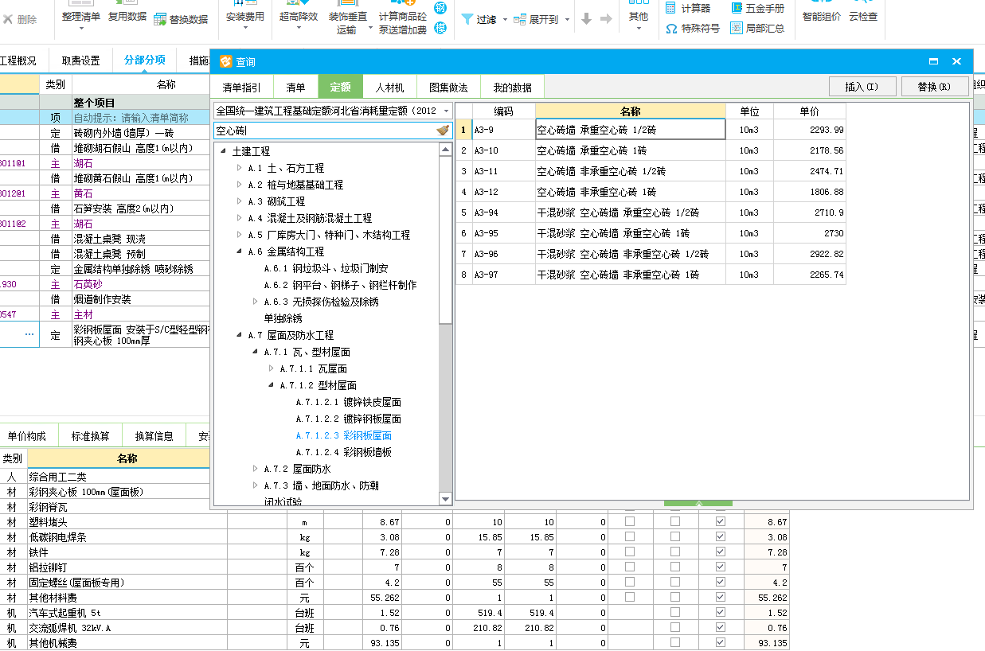Open the 安装费用 tool

pyautogui.click(x=244, y=18)
